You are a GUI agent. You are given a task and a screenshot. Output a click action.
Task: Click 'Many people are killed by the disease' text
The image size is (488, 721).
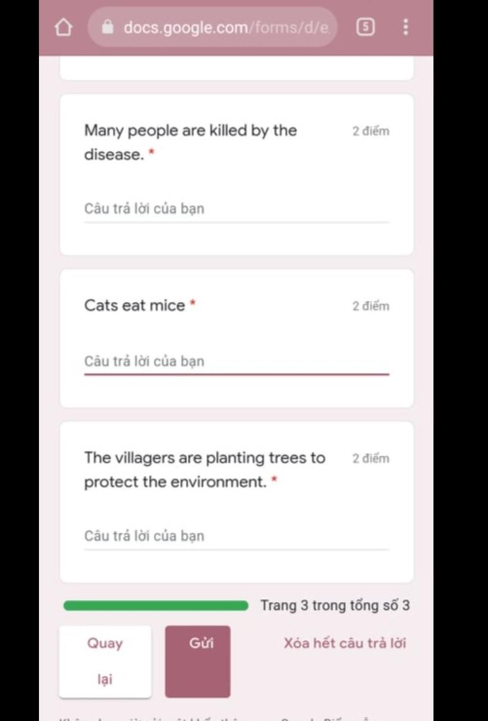pos(191,142)
